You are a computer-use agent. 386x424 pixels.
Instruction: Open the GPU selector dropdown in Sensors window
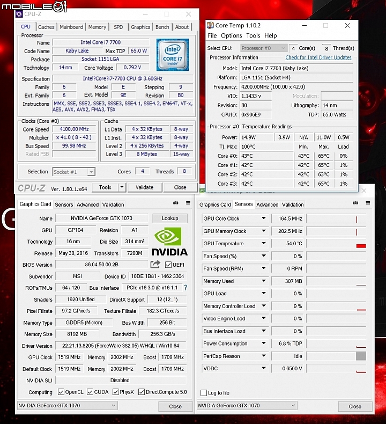(x=247, y=405)
